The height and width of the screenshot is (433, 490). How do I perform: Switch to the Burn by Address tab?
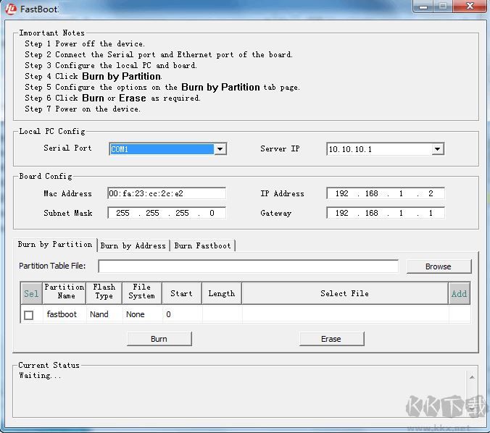(x=133, y=246)
